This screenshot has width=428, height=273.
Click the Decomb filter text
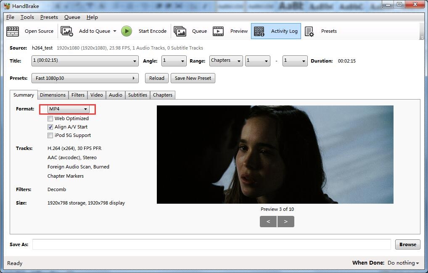pyautogui.click(x=57, y=189)
